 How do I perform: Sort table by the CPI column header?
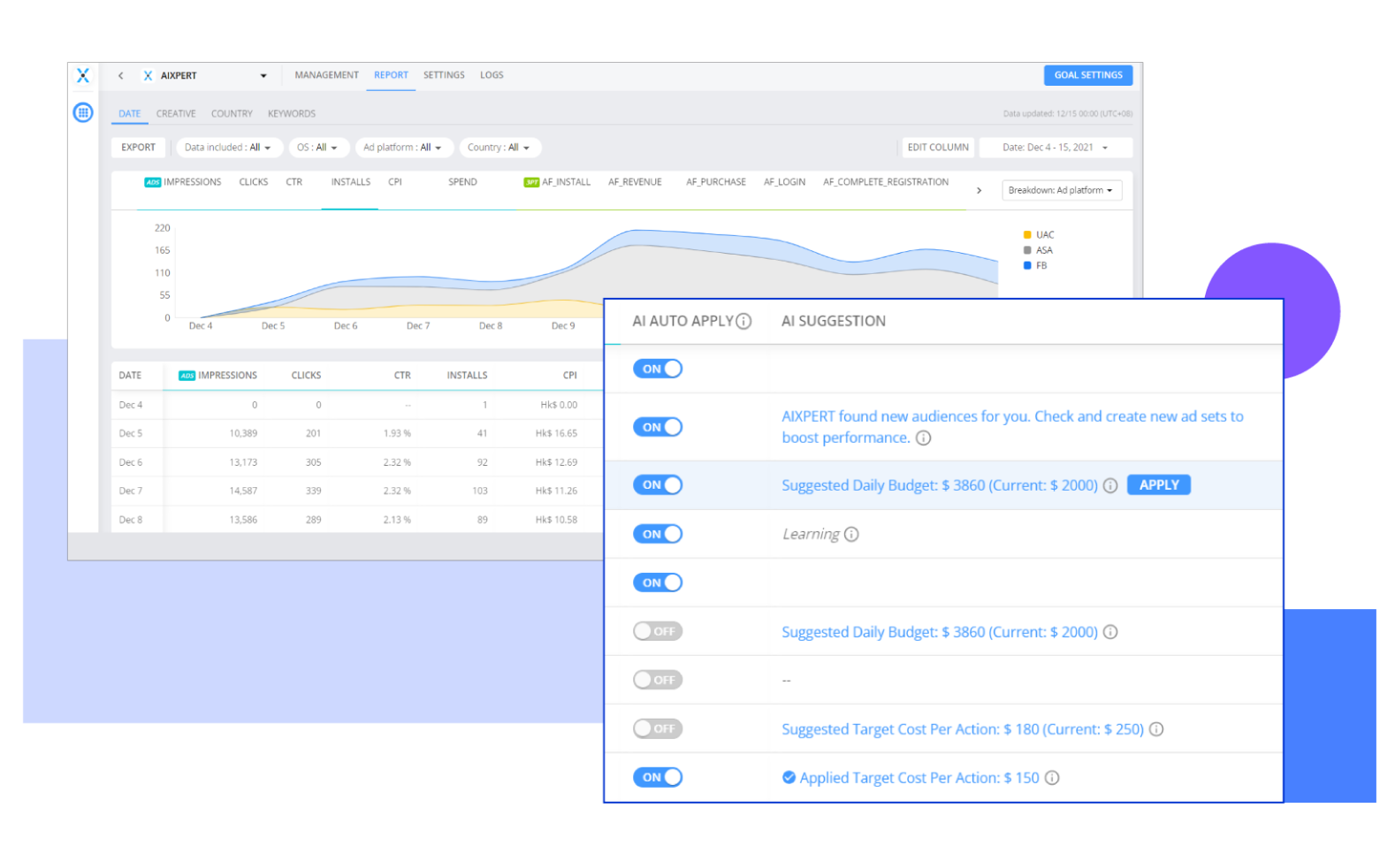[x=570, y=376]
